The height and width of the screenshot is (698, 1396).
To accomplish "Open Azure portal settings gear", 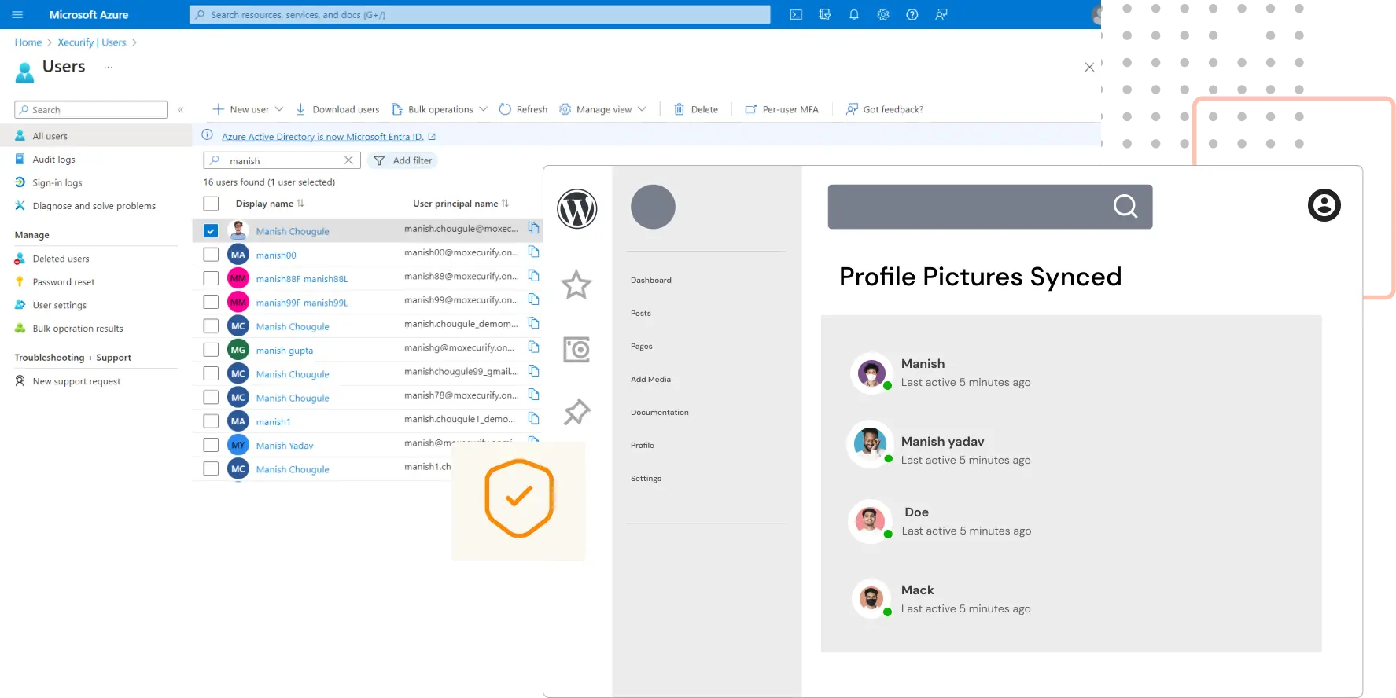I will (x=883, y=14).
